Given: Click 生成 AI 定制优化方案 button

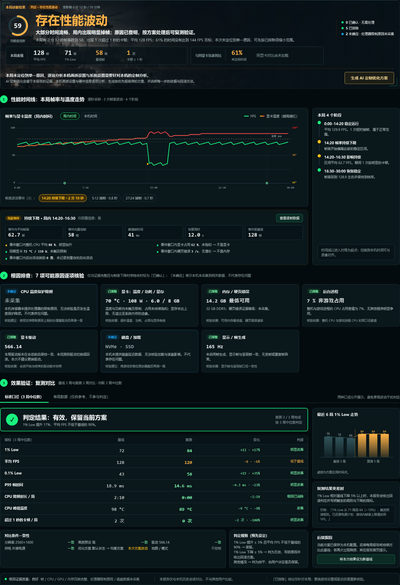Looking at the screenshot, I should pyautogui.click(x=369, y=78).
